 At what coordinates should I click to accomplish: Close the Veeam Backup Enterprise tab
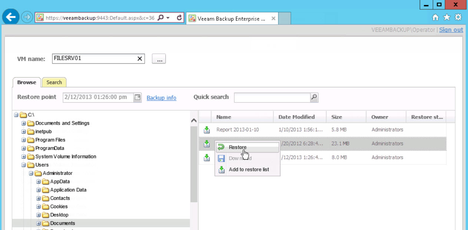pyautogui.click(x=273, y=18)
